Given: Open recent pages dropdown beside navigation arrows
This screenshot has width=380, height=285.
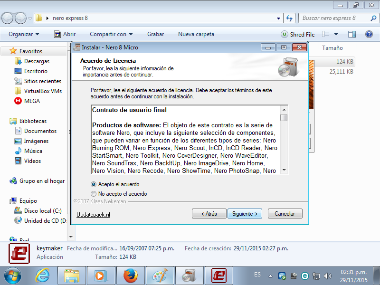Looking at the screenshot, I should pos(30,19).
